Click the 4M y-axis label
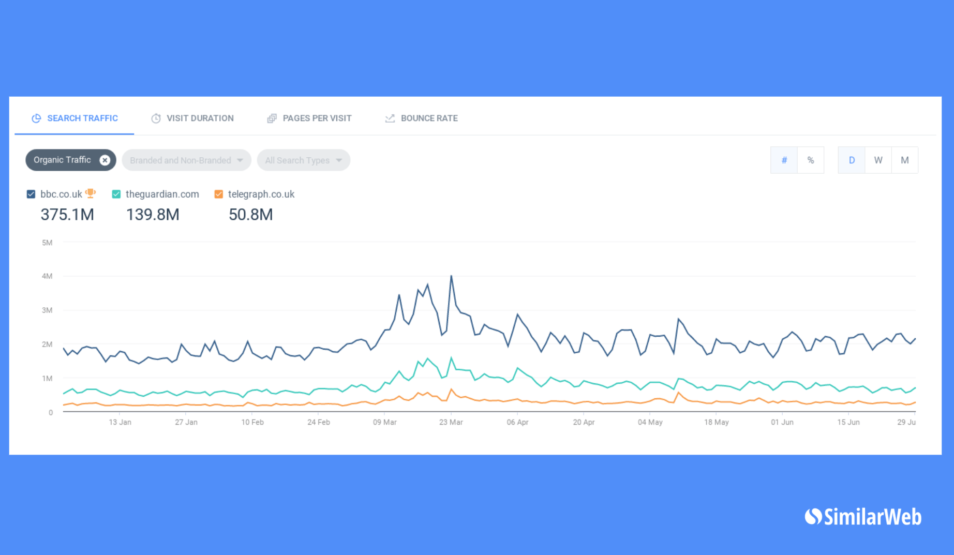Image resolution: width=954 pixels, height=555 pixels. pos(47,276)
